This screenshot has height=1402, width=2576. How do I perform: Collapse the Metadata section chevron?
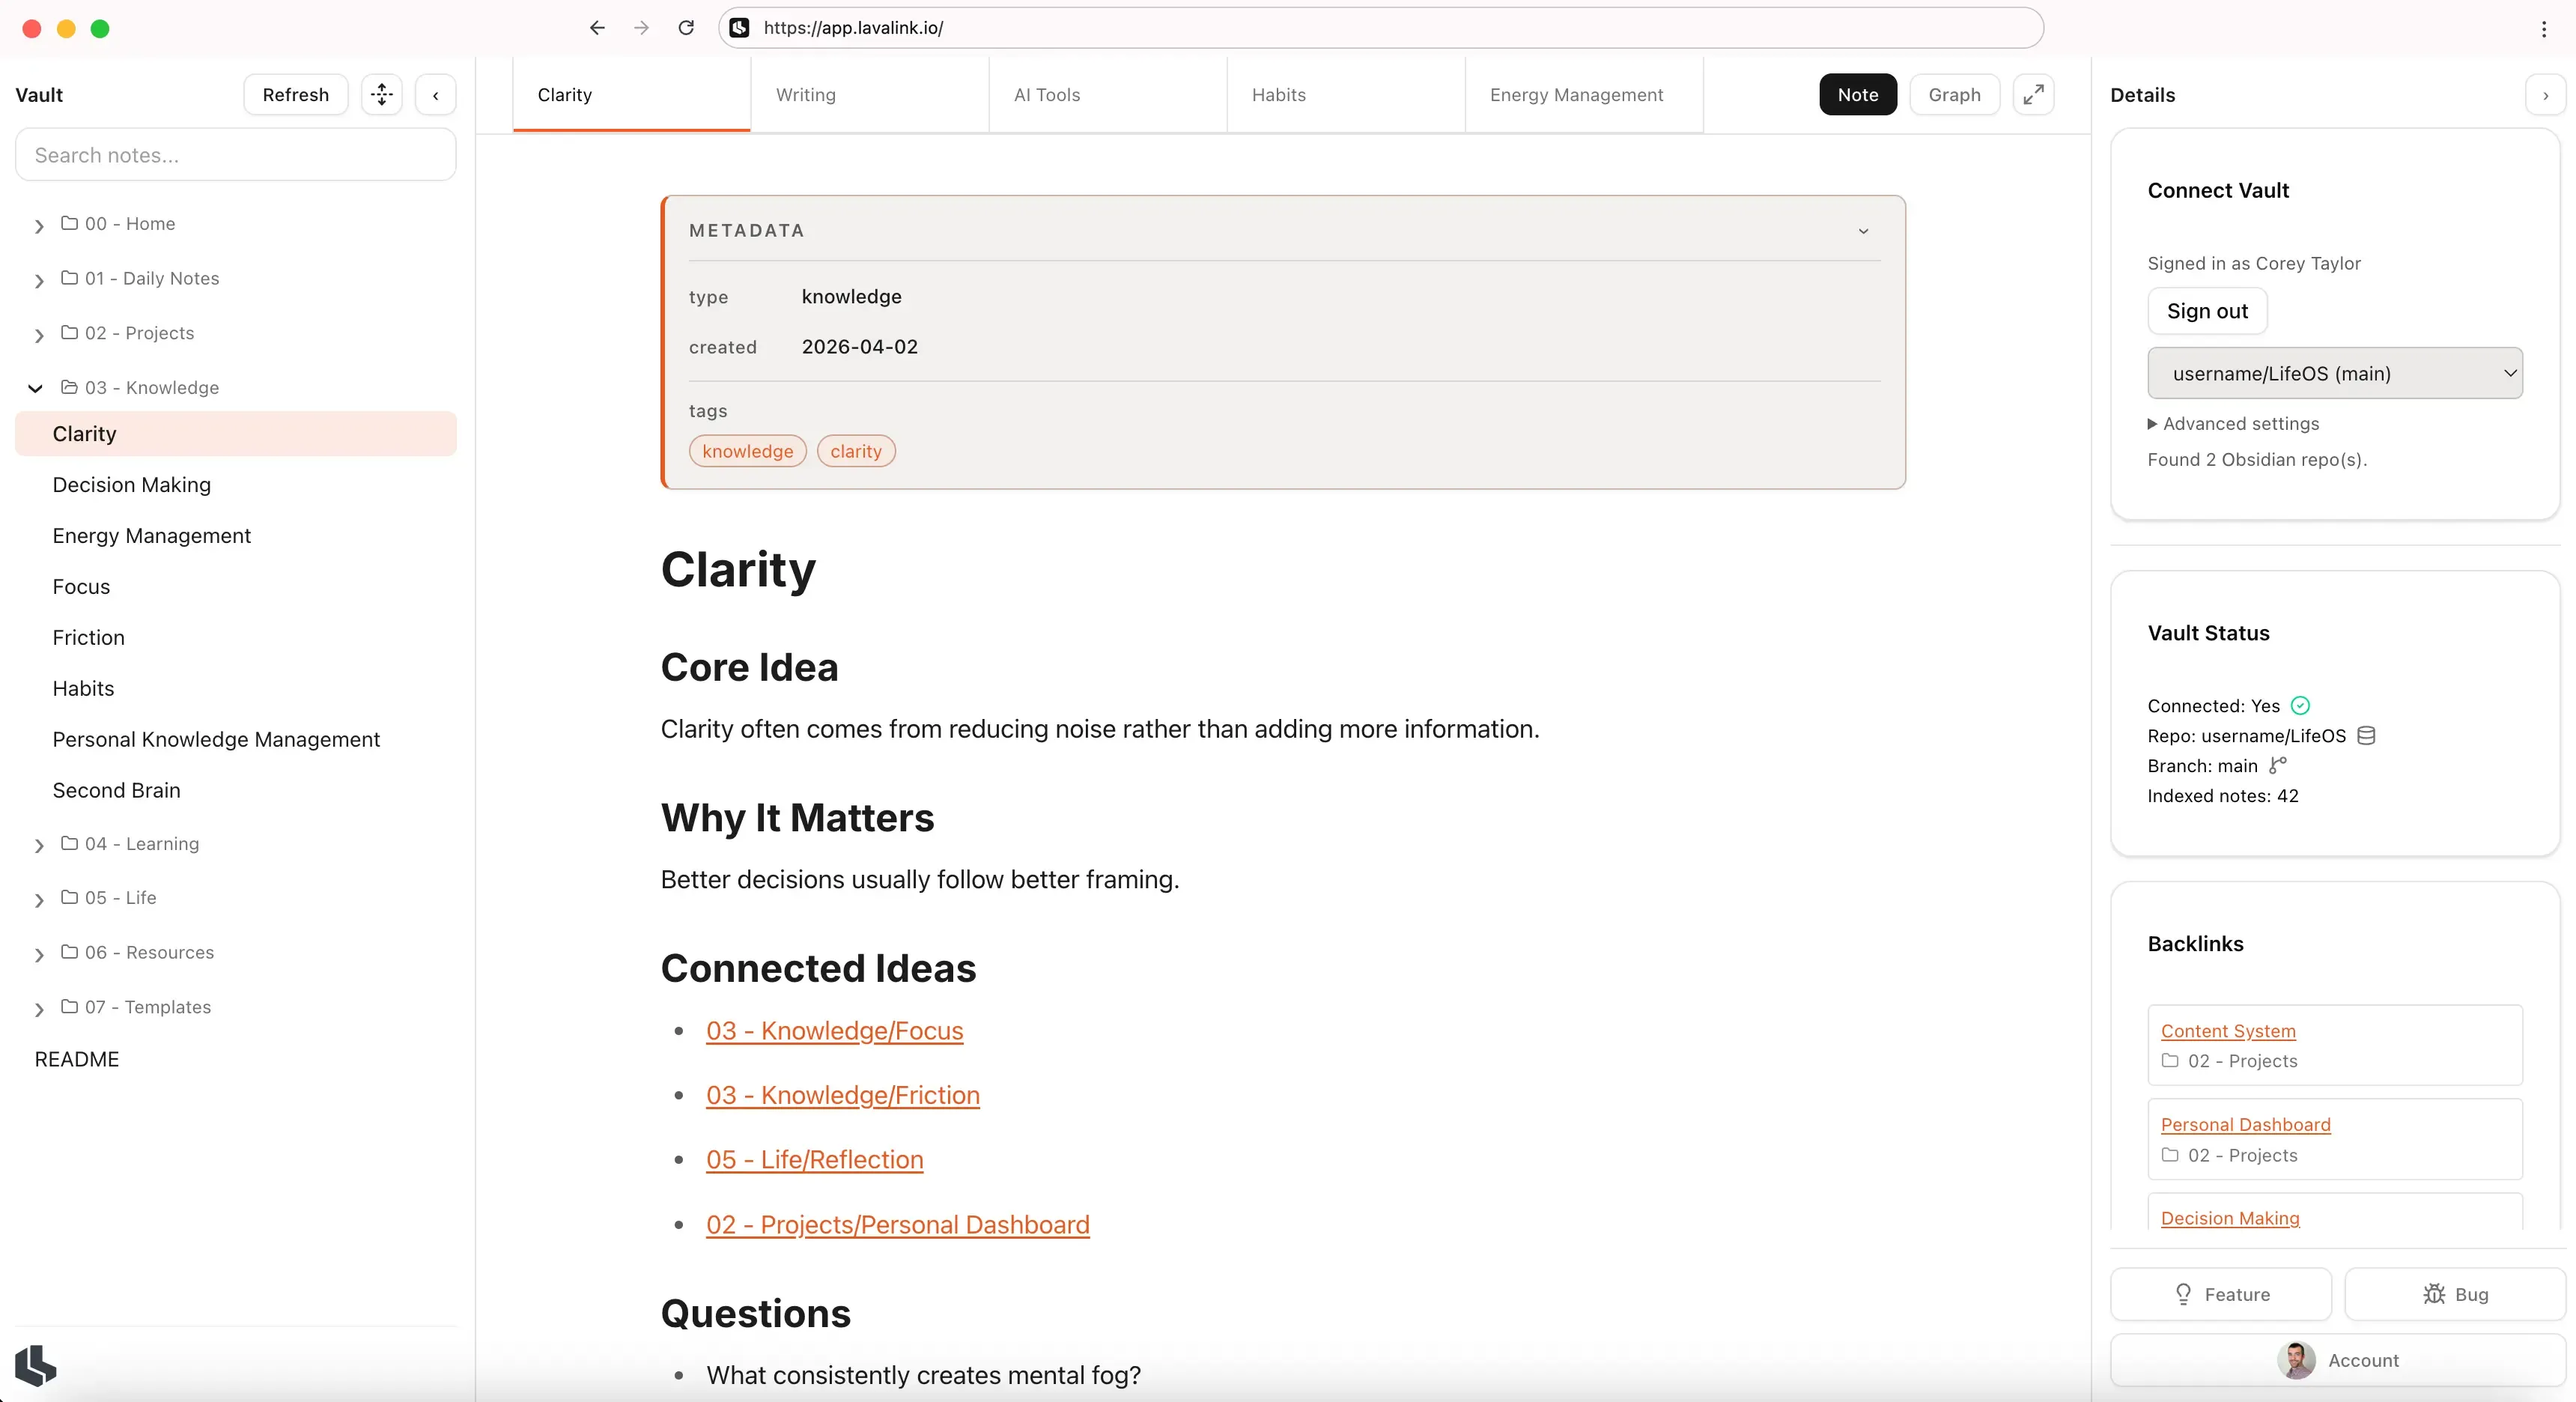tap(1863, 231)
